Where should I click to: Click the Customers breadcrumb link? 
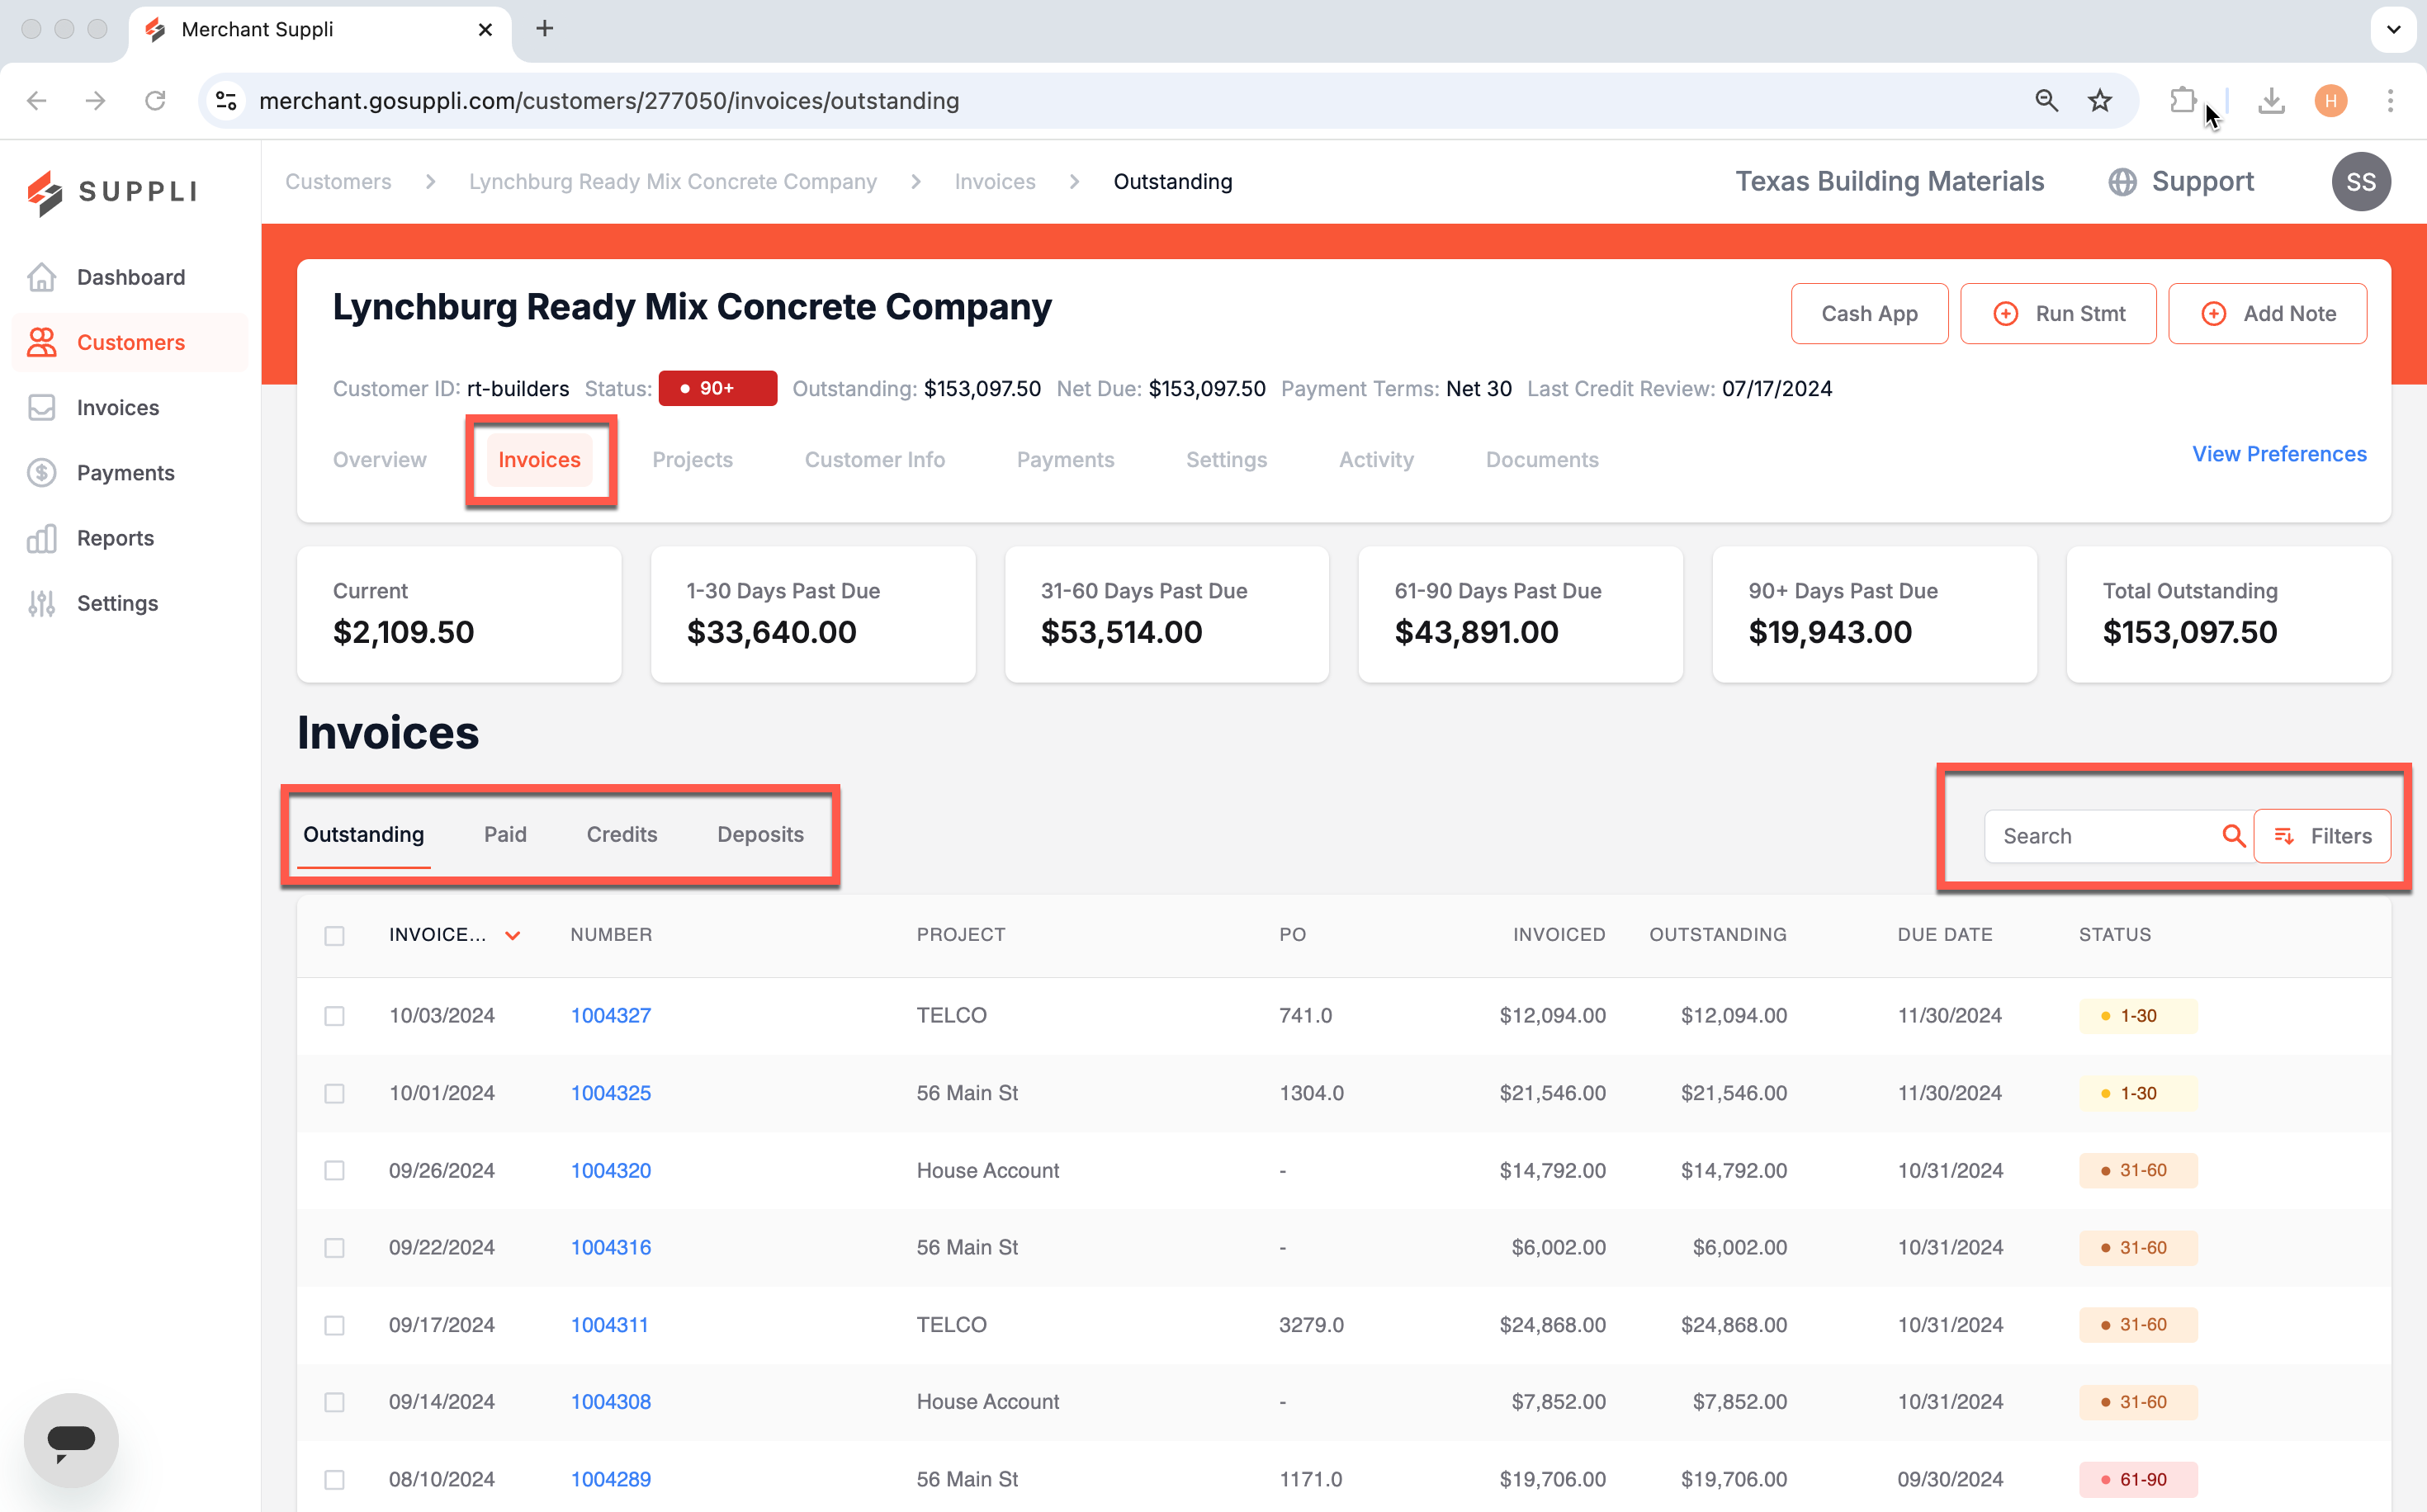click(338, 182)
